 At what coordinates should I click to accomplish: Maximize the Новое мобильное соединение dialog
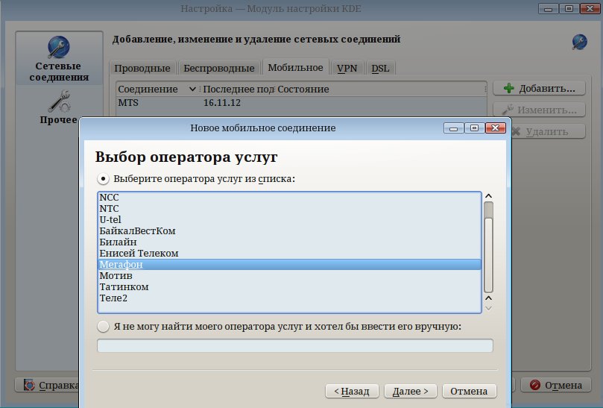click(x=475, y=128)
